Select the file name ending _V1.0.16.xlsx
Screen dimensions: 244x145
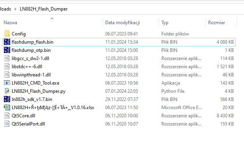(53, 108)
